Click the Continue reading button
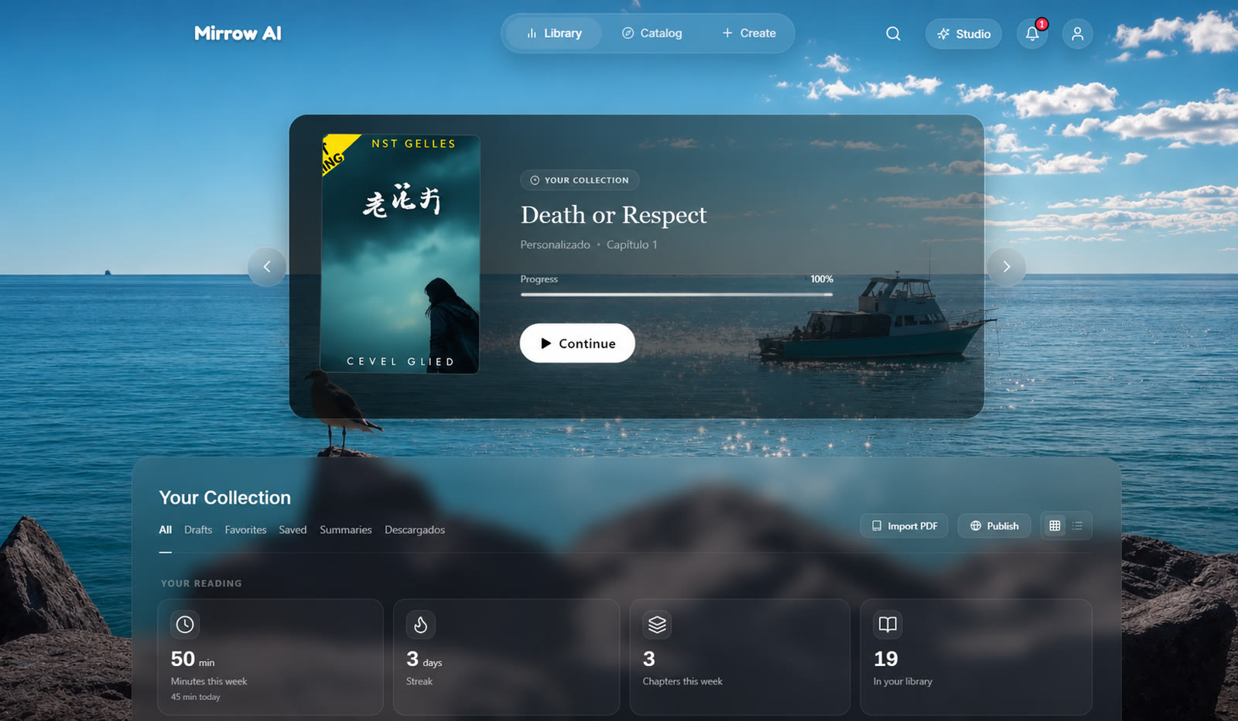 pos(577,343)
